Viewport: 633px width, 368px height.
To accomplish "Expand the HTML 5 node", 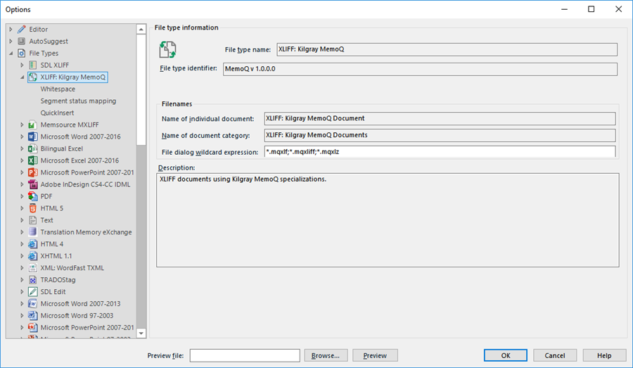I will [x=23, y=208].
